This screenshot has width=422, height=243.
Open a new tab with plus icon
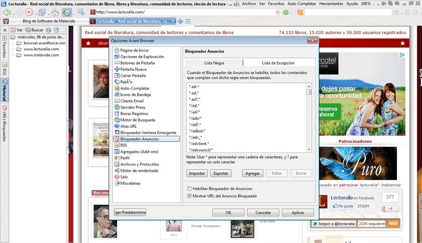181,21
